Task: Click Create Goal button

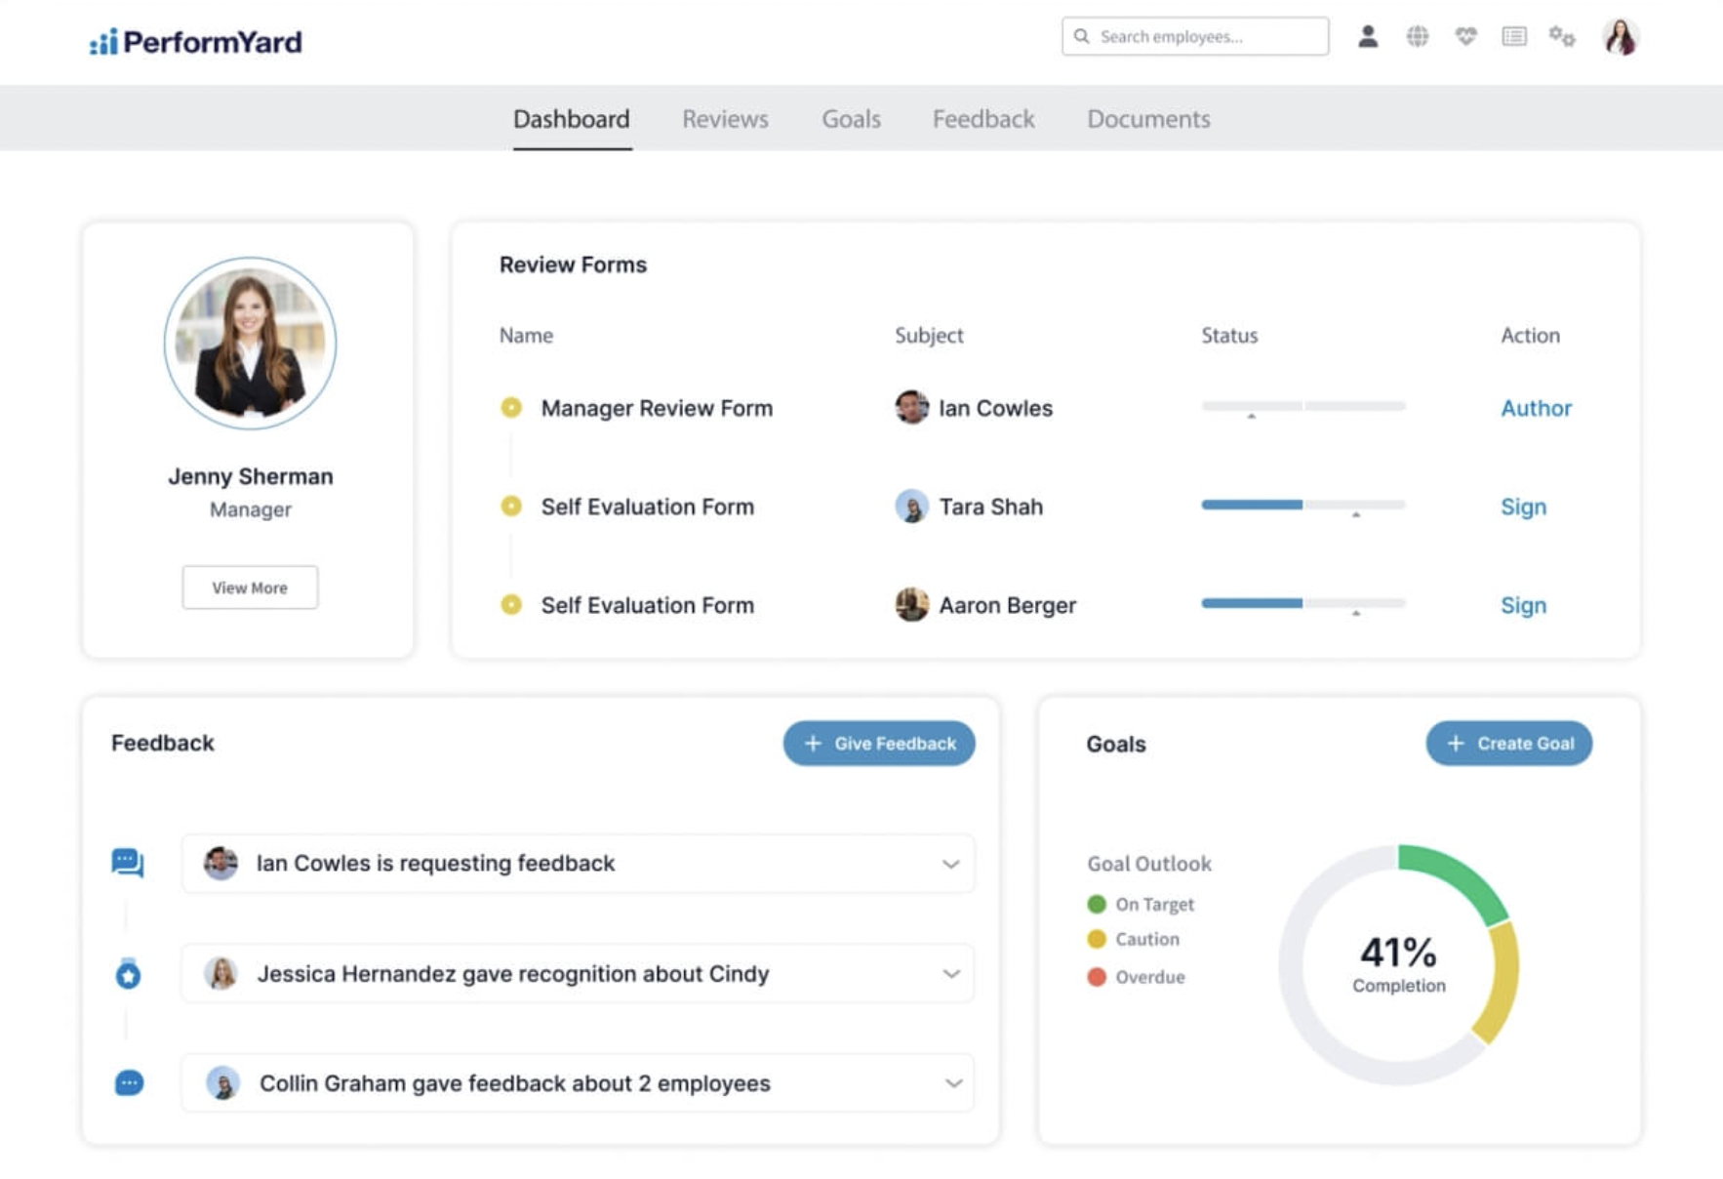Action: coord(1508,743)
